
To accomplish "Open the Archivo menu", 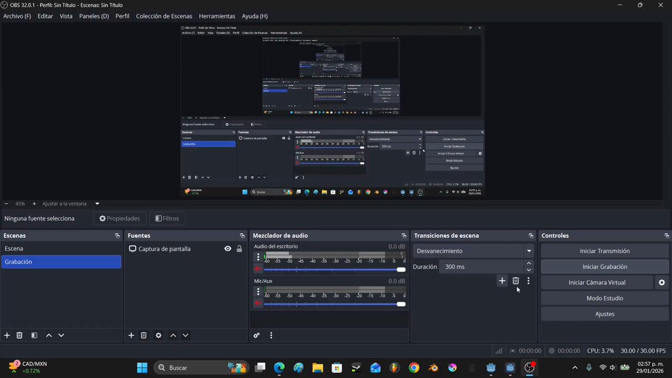I will pyautogui.click(x=17, y=16).
